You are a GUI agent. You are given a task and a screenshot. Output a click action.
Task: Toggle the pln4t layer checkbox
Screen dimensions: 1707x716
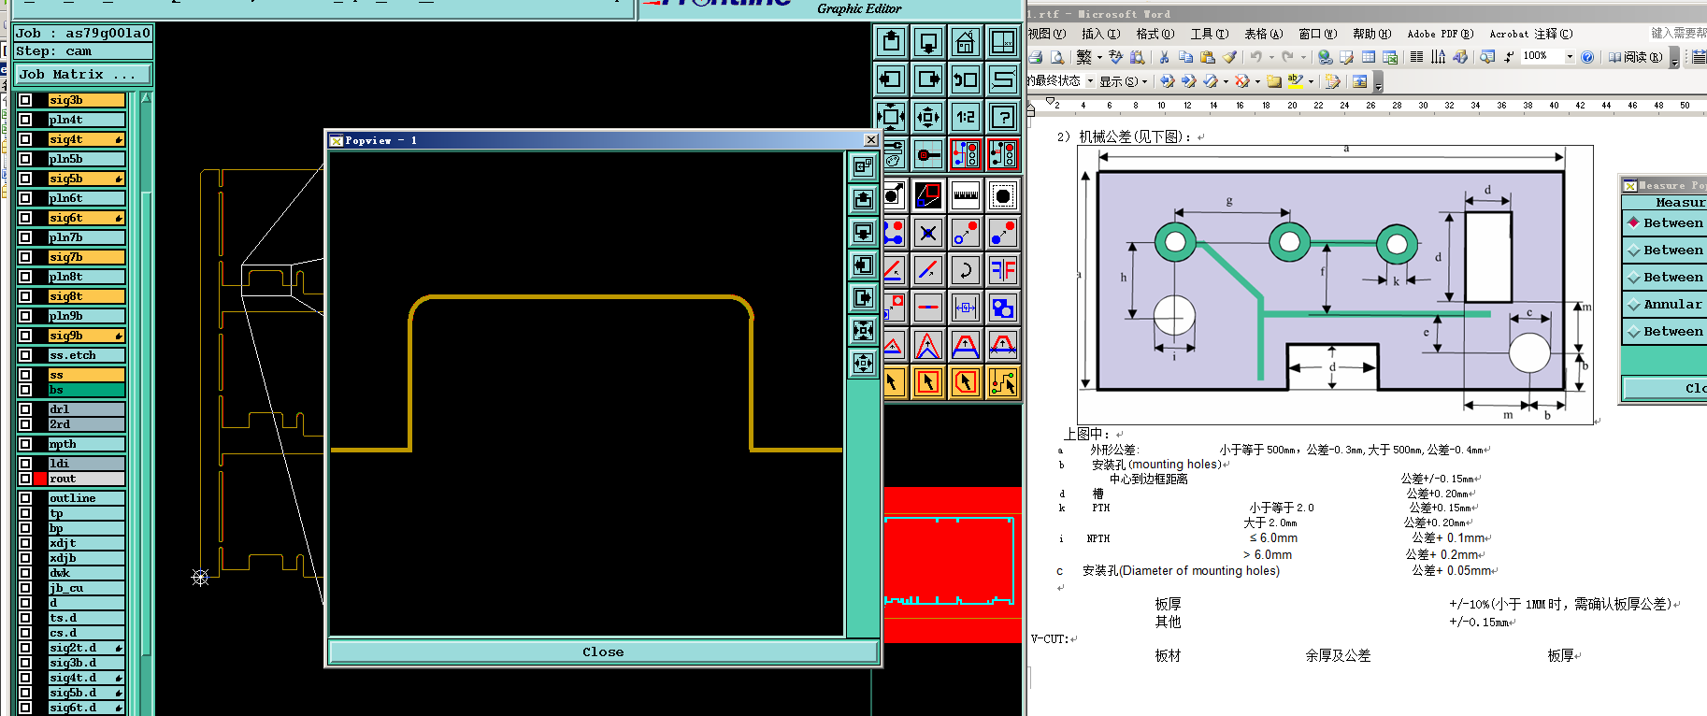click(x=25, y=120)
